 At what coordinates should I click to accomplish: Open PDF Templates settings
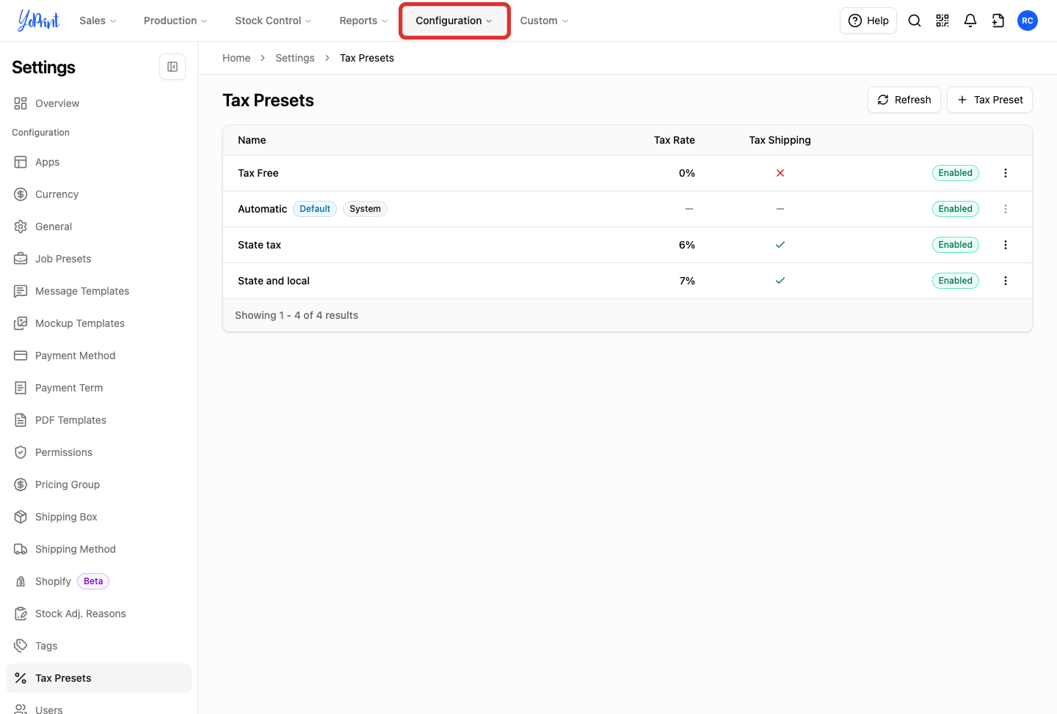(98, 420)
